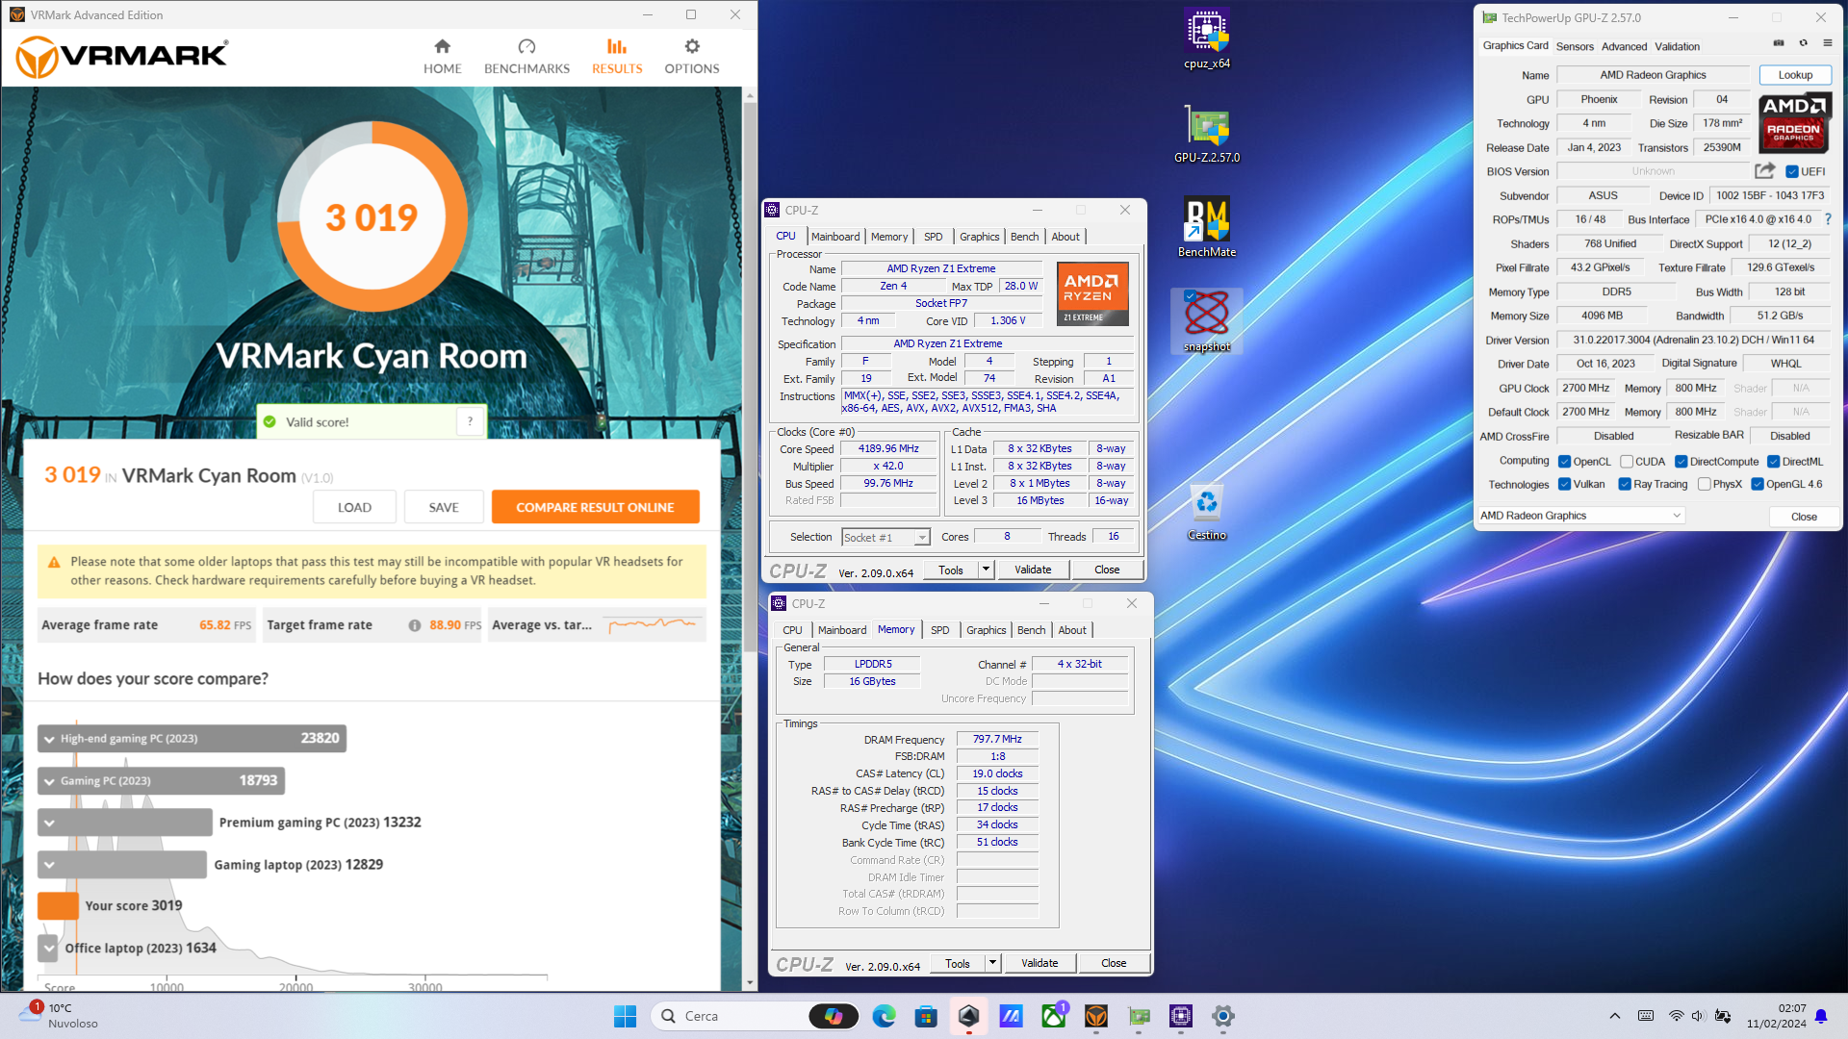This screenshot has height=1039, width=1848.
Task: Toggle the DirectCompute checkbox
Action: point(1681,462)
